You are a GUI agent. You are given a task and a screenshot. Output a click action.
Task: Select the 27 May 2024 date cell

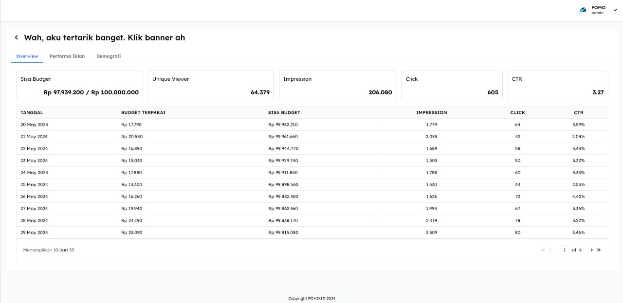[x=34, y=209]
